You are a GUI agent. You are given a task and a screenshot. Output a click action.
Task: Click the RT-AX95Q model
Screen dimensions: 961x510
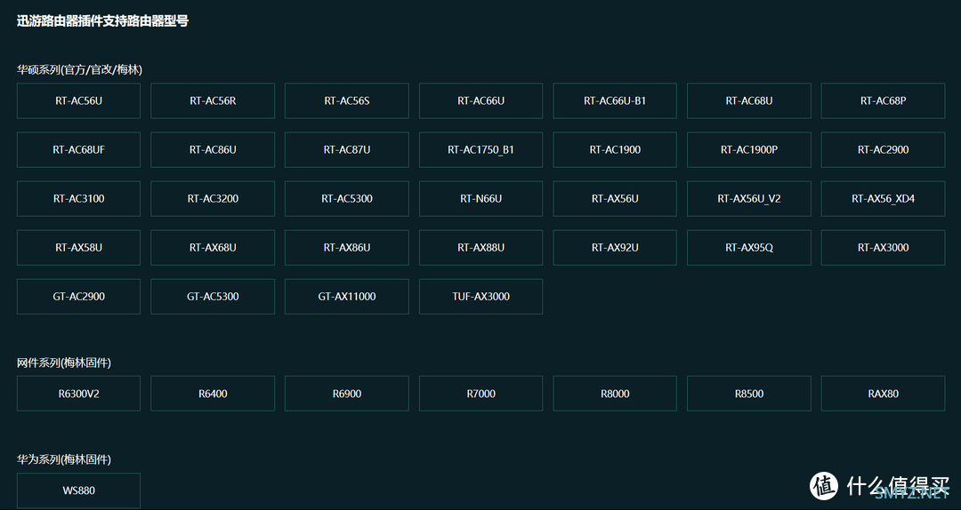click(x=749, y=248)
